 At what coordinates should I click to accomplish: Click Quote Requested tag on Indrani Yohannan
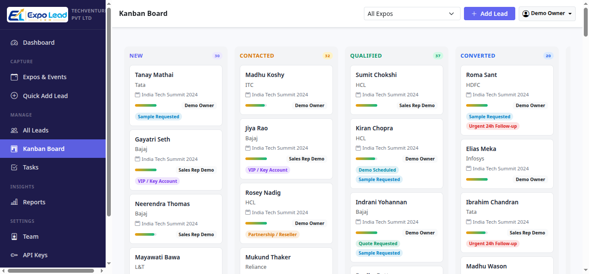pos(378,243)
